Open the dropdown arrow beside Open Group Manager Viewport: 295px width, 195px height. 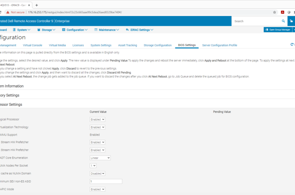[294, 30]
